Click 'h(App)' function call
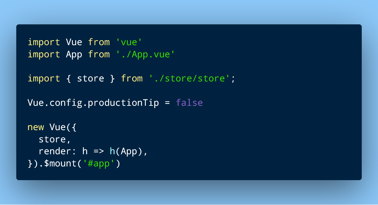Screen dimensions: 378x205 pos(126,152)
